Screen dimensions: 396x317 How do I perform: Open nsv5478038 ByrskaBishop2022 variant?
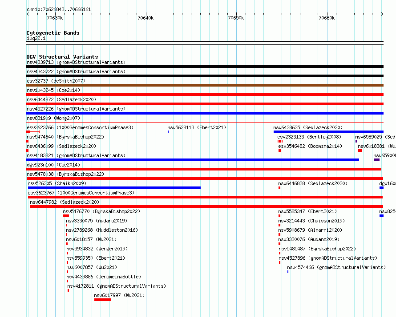coord(65,174)
